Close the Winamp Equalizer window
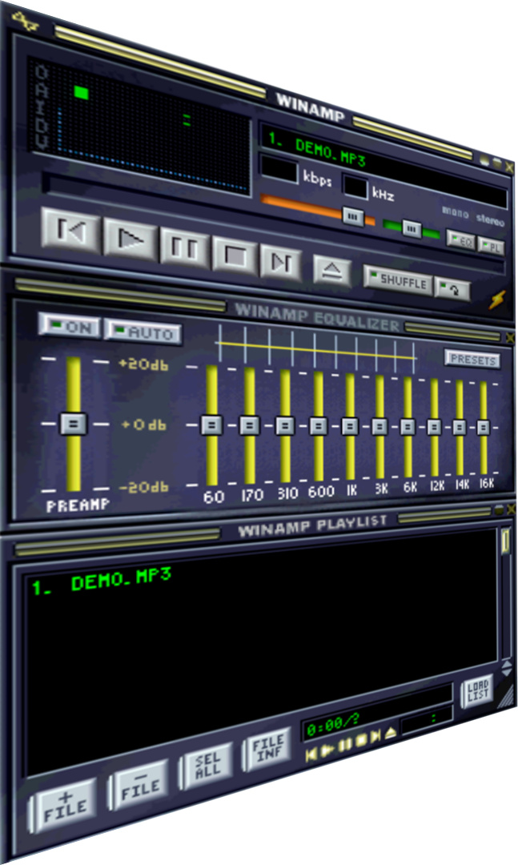The width and height of the screenshot is (518, 865). pyautogui.click(x=510, y=336)
